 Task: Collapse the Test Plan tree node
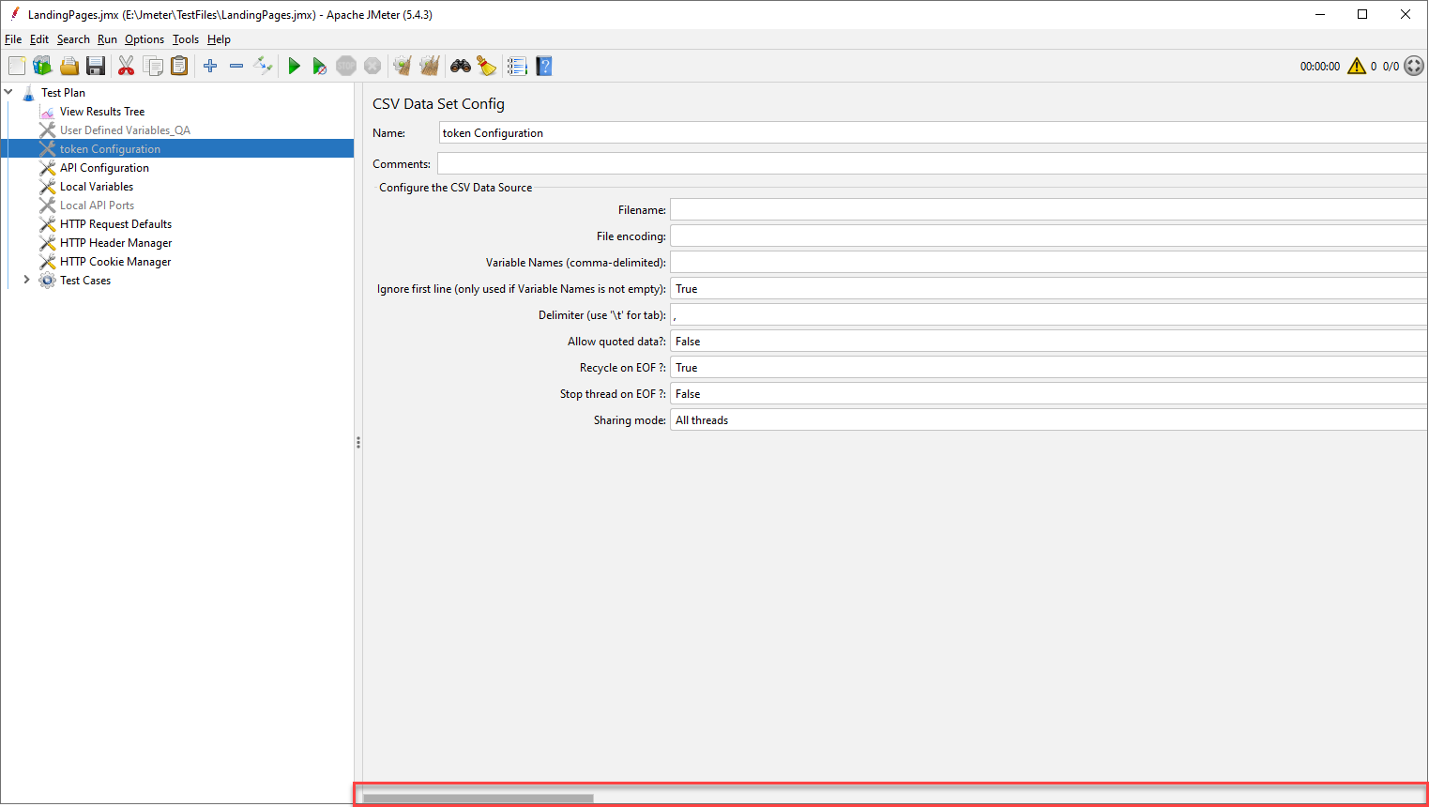[8, 92]
